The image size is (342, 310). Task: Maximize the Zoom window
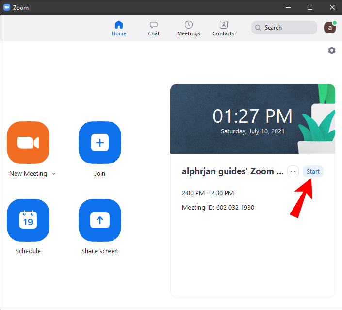(309, 7)
